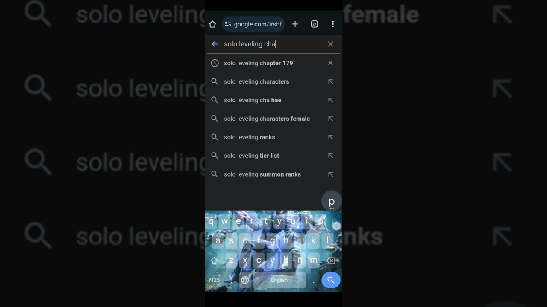Tap the 'e' key
Screen dimensions: 547x307
tap(238, 221)
